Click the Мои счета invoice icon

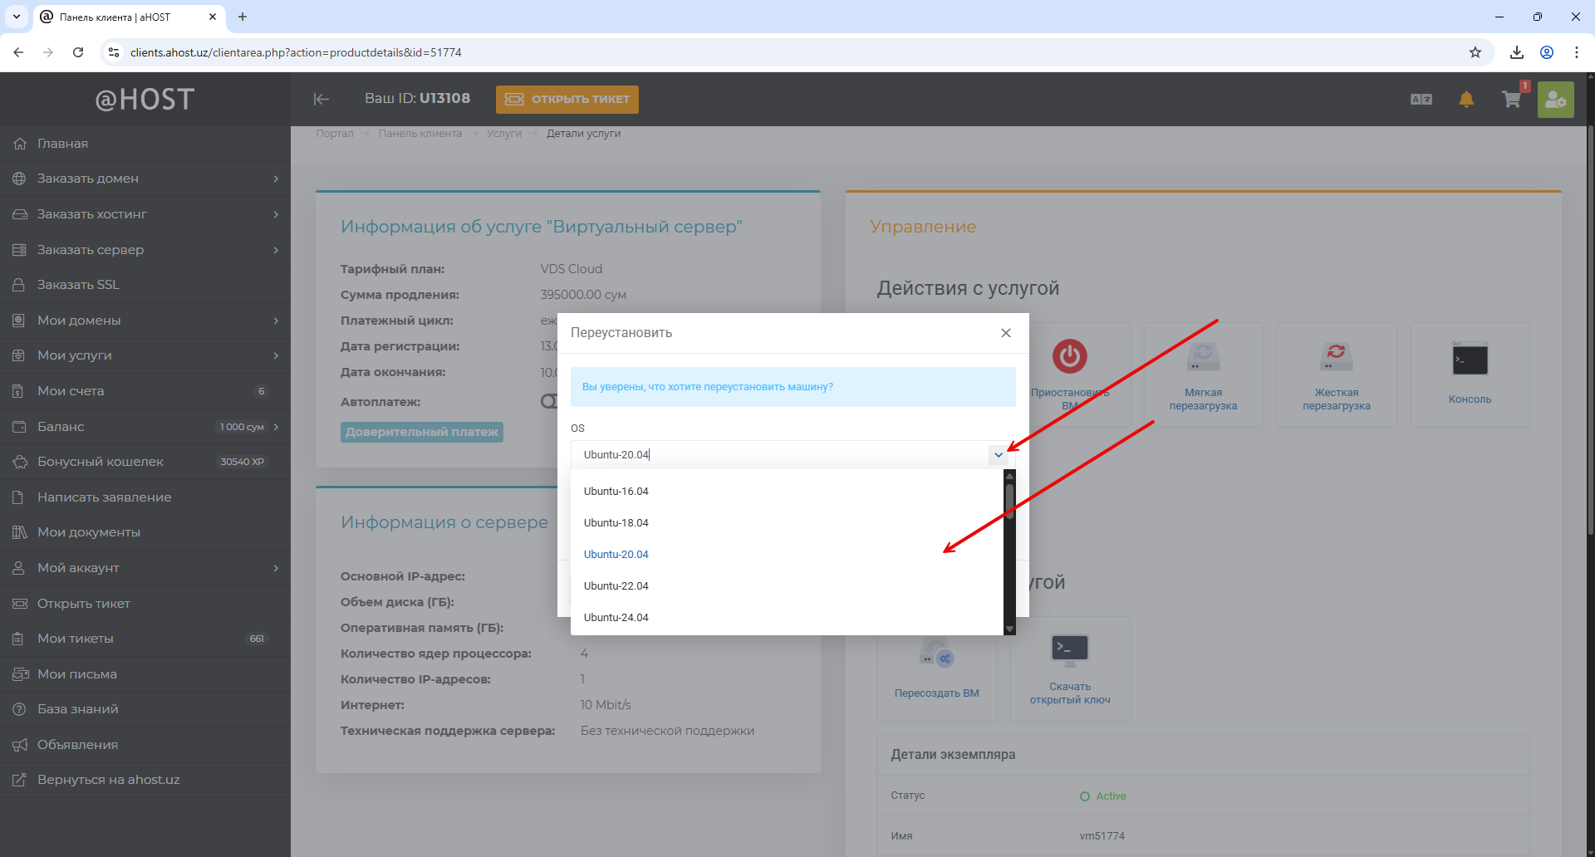pos(18,391)
